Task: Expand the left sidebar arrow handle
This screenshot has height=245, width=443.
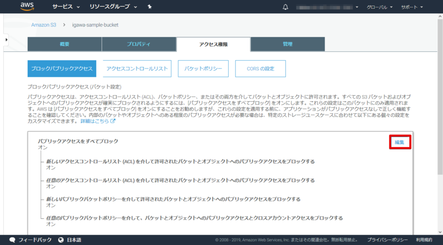Action: click(x=6, y=40)
